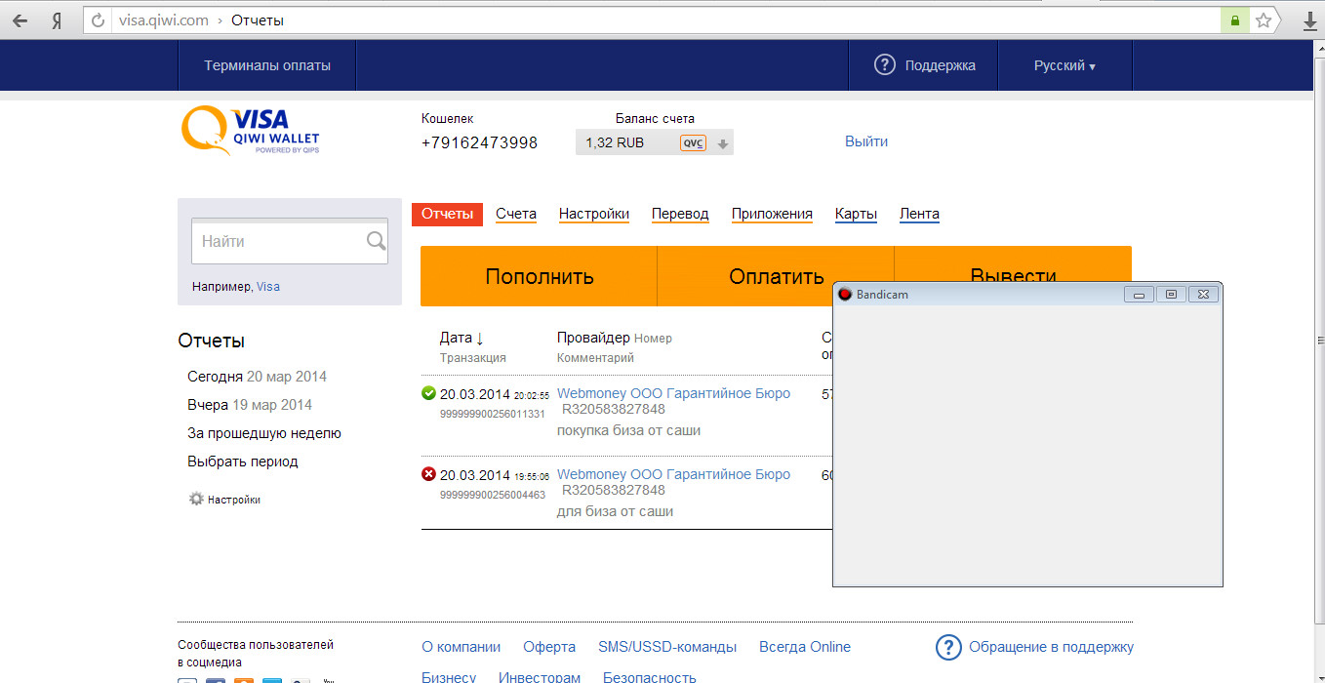Bookmark page with the star icon
1325x683 pixels.
1263,20
